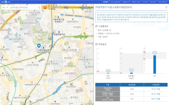
Task: Open the 아리수 공급경로 menu tab
Action: pyautogui.click(x=115, y=2)
